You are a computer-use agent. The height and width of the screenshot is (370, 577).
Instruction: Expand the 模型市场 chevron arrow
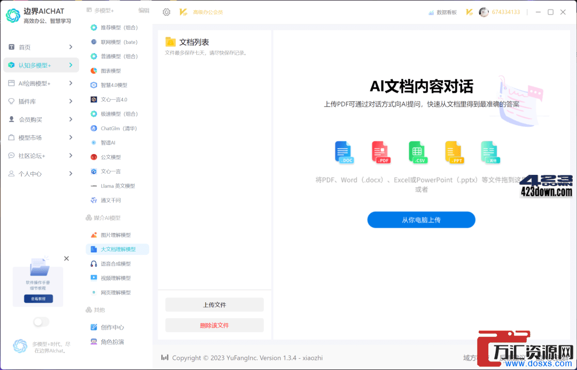coord(71,137)
